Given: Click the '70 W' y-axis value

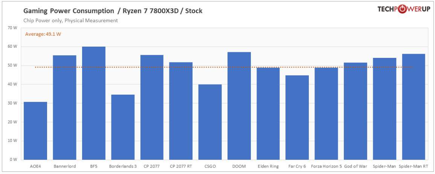Looking at the screenshot, I should point(13,28).
